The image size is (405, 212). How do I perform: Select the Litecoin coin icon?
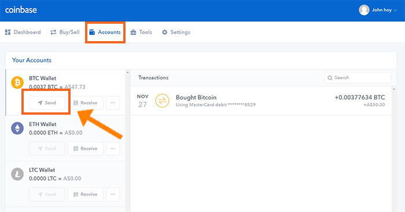click(x=17, y=174)
